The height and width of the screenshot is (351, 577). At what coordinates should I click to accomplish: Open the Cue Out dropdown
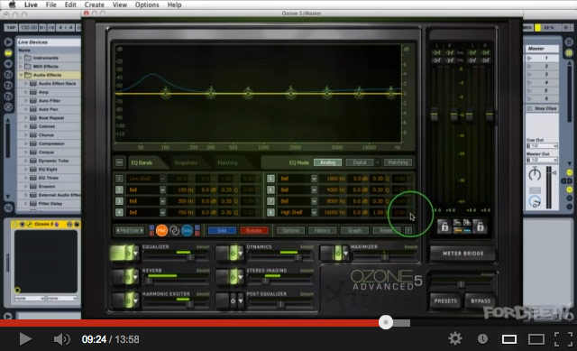click(542, 146)
